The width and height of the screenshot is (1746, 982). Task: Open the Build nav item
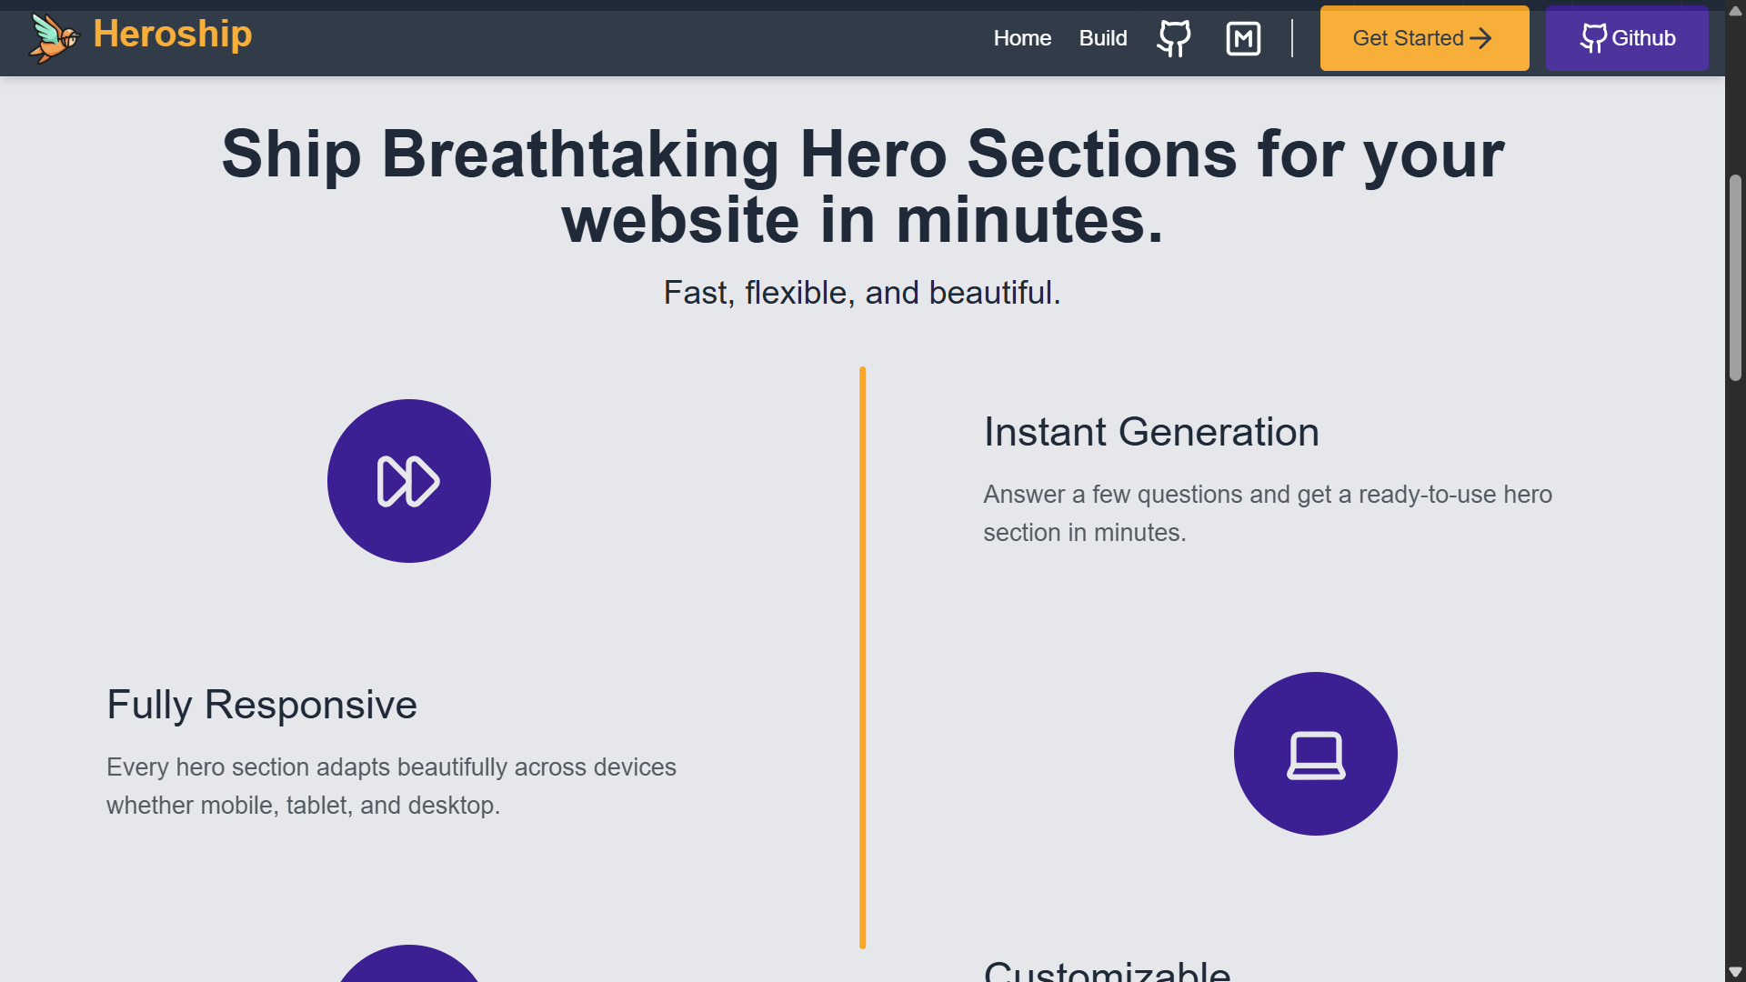click(1103, 38)
